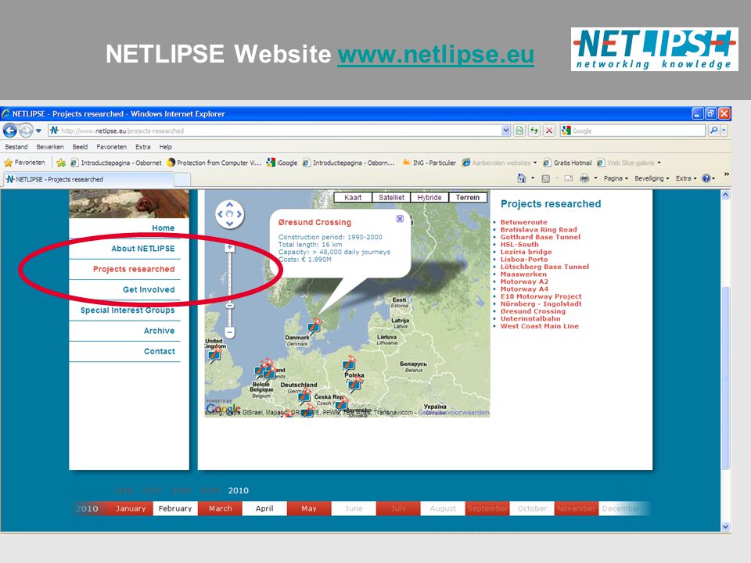Open the Favorieten menu in menu bar
The width and height of the screenshot is (751, 563).
click(x=111, y=147)
